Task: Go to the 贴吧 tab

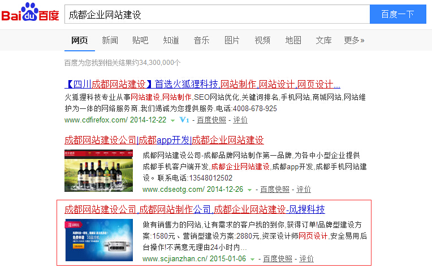Action: click(x=140, y=40)
